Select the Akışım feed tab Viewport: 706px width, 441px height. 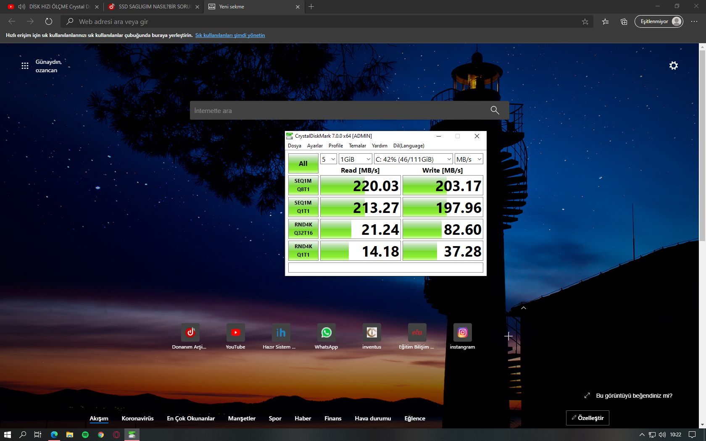(x=99, y=418)
